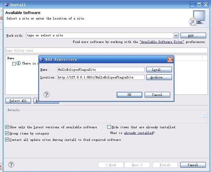Check the box beside 'There is' row
This screenshot has width=211, height=172.
coord(14,64)
